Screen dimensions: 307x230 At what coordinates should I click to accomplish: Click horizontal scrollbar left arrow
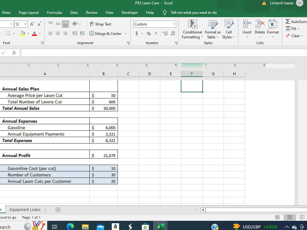click(x=203, y=210)
